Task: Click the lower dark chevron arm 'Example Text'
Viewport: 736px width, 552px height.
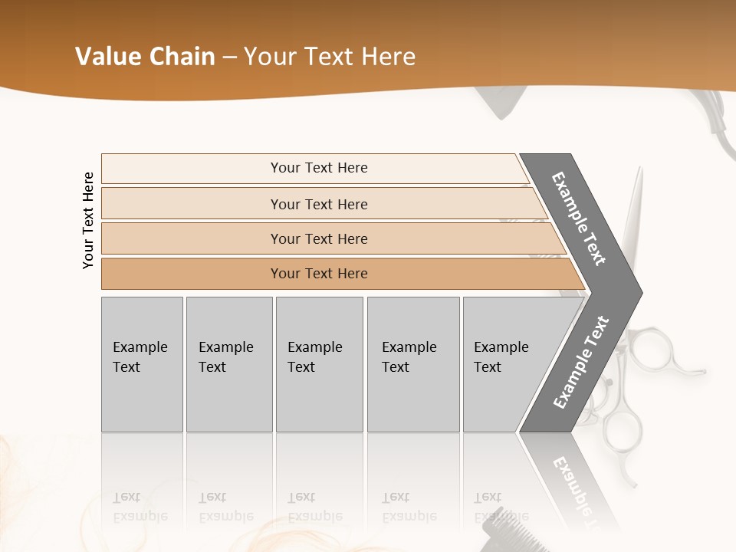Action: pos(581,363)
